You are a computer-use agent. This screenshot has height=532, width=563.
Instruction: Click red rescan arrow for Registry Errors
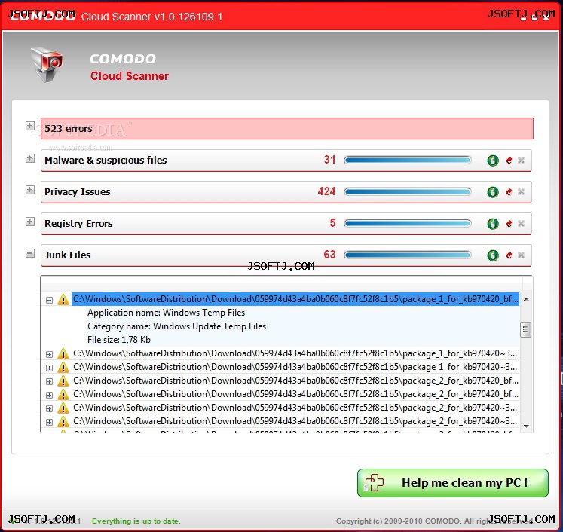pos(509,224)
